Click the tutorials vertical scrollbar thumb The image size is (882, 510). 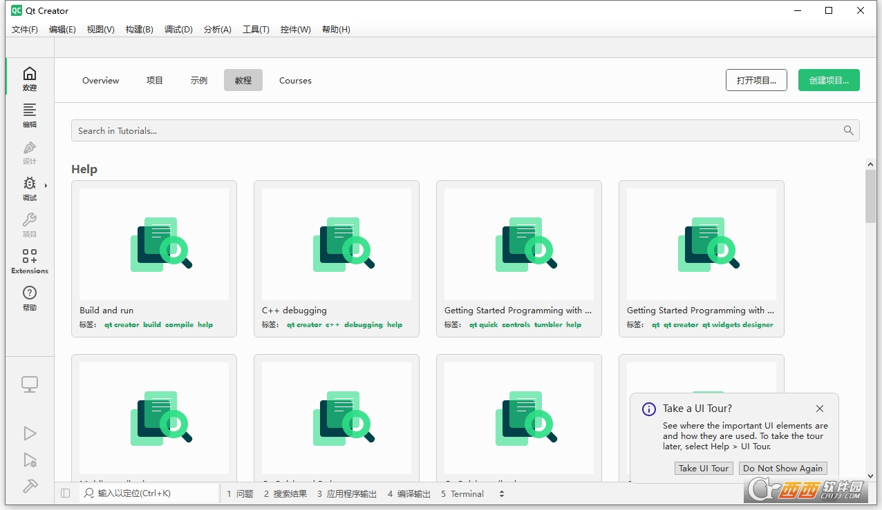click(870, 196)
